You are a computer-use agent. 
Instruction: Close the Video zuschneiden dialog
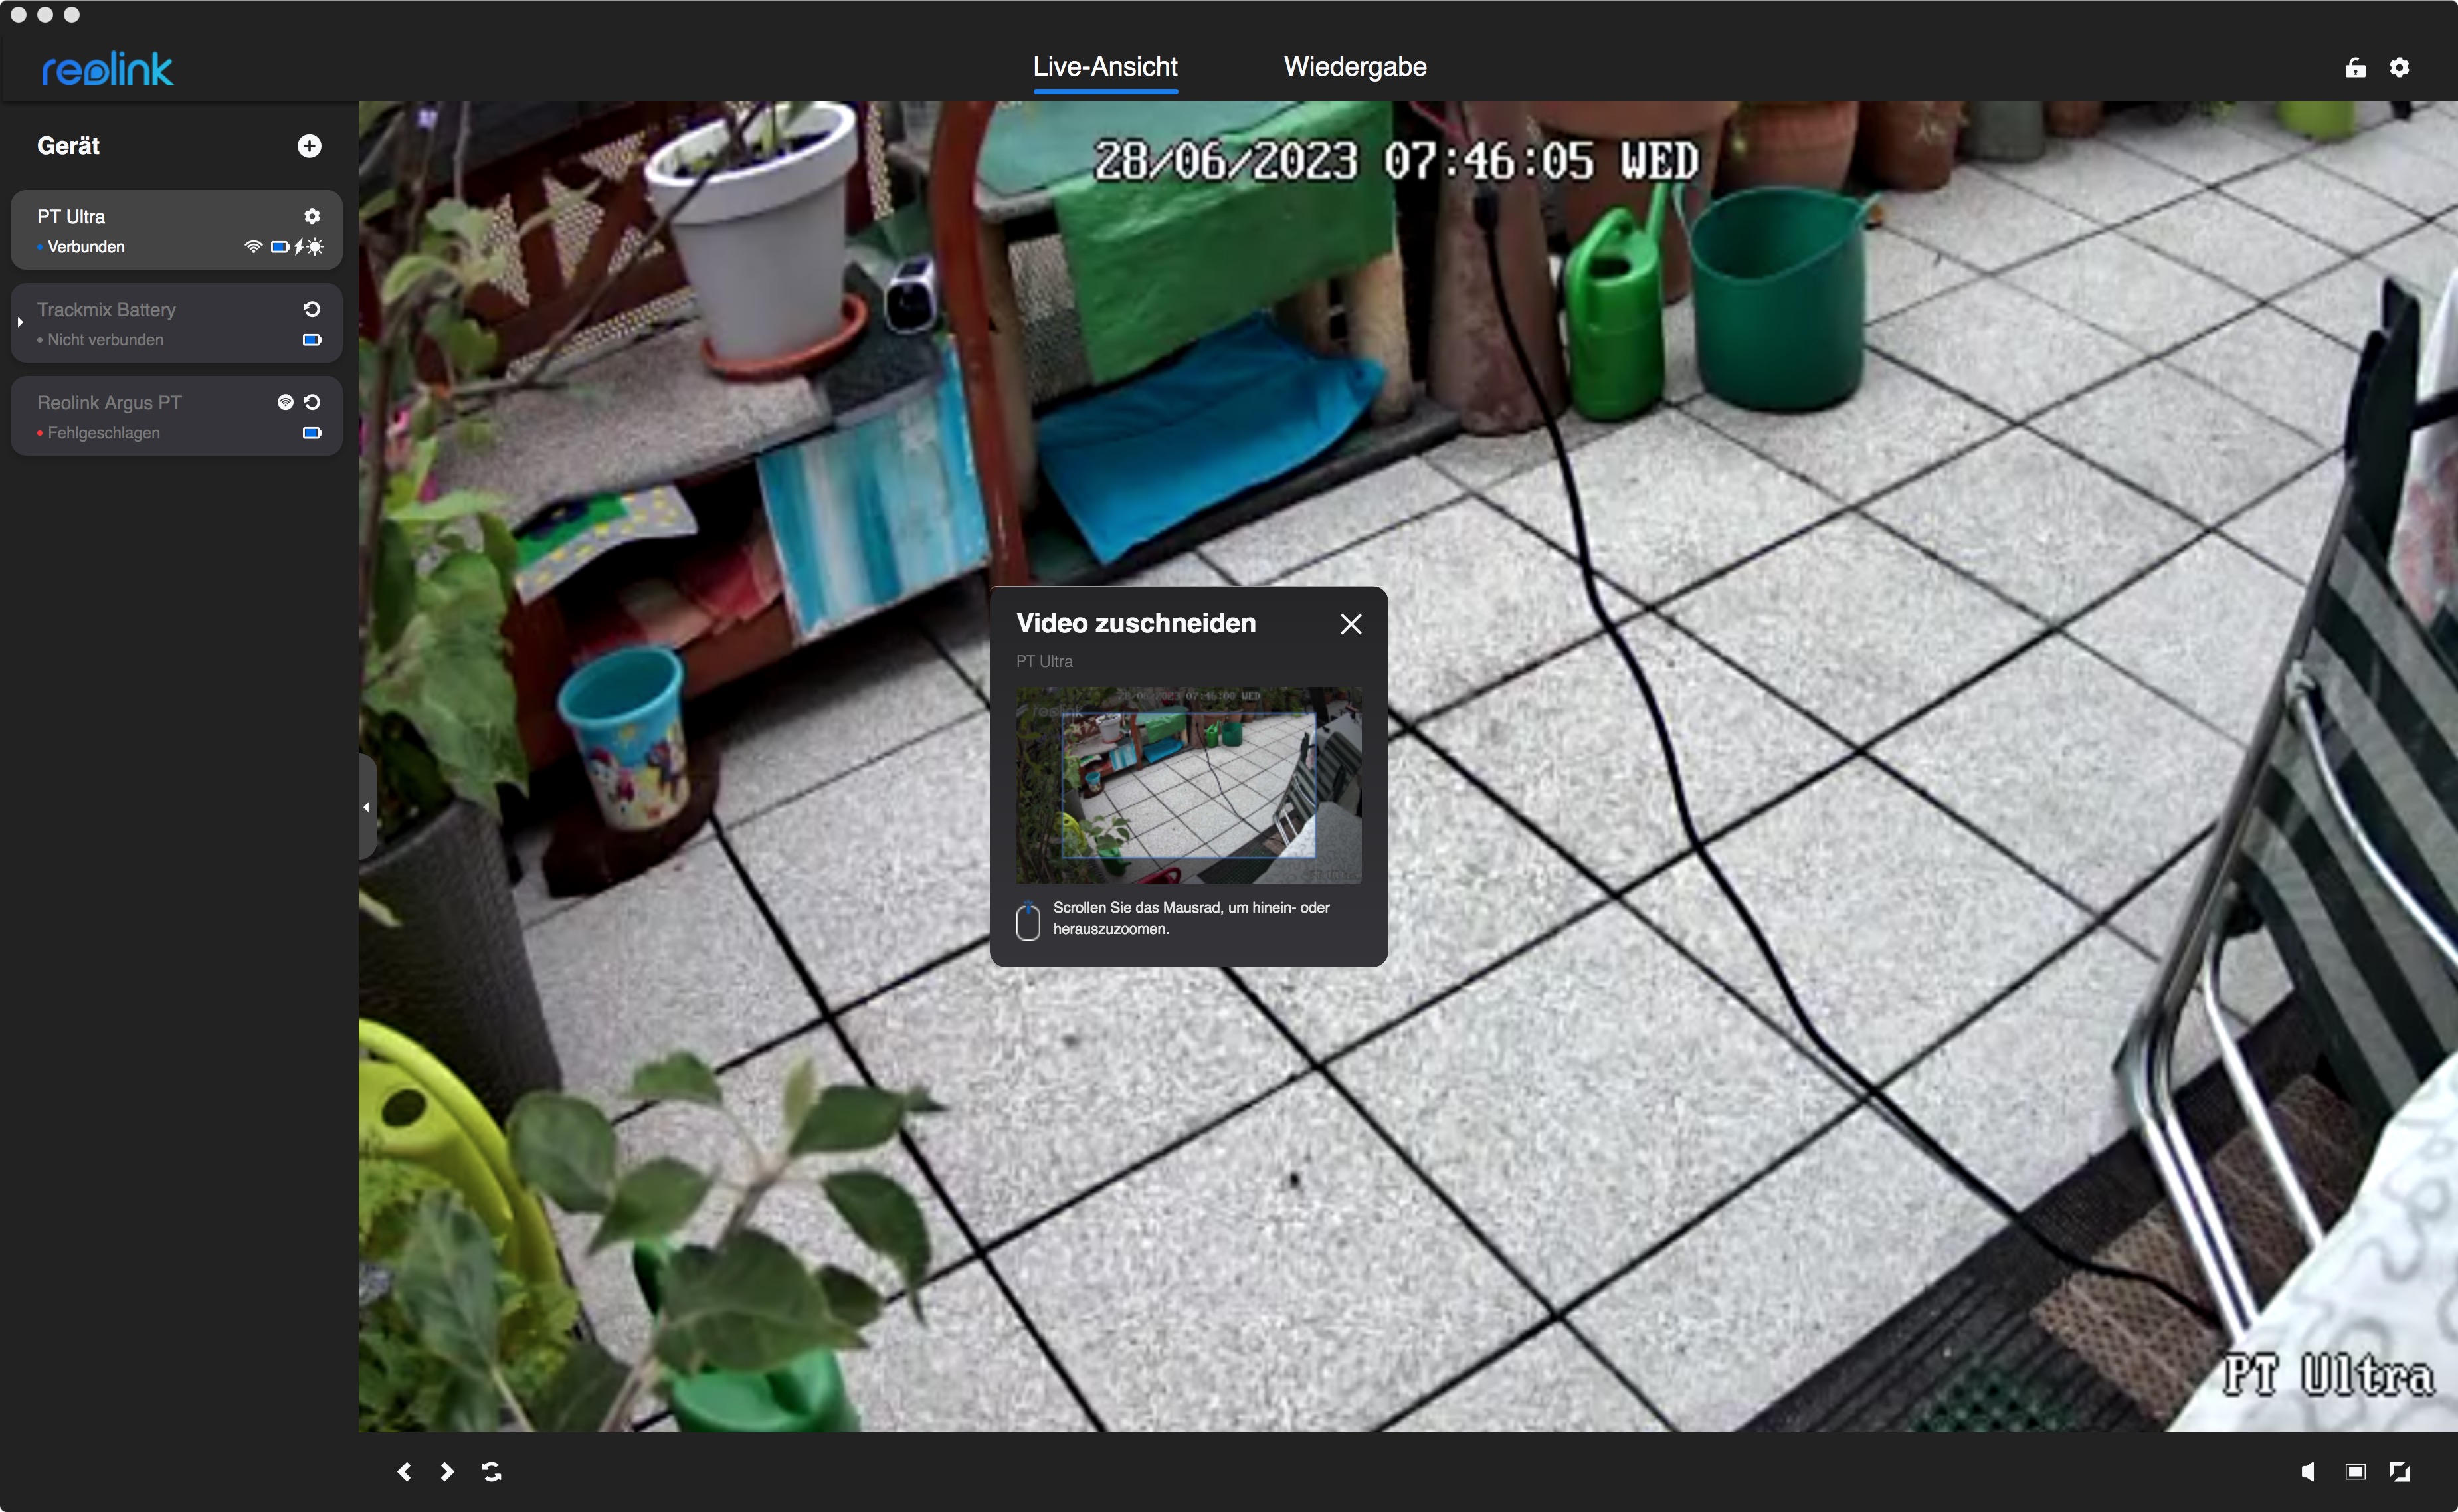1350,624
